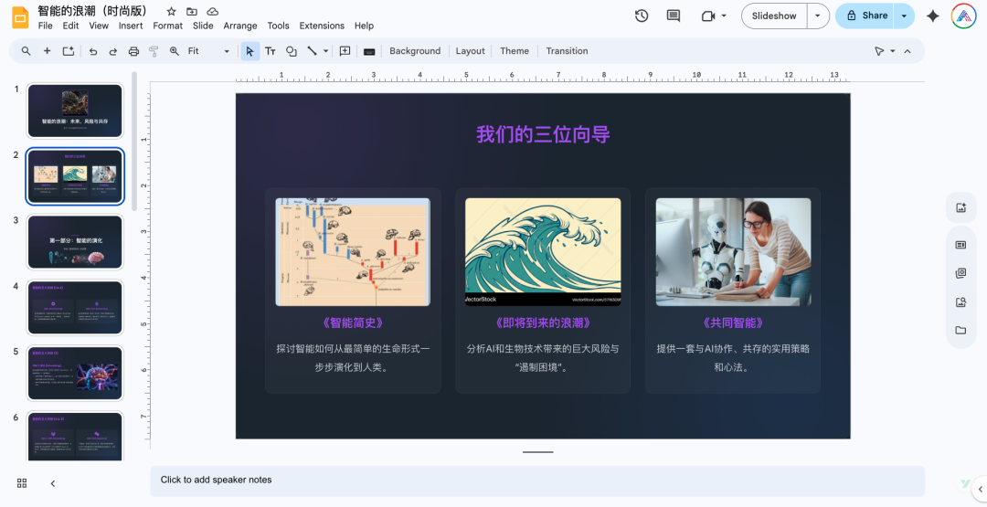
Task: Insert slide from template icon
Action: click(x=68, y=51)
